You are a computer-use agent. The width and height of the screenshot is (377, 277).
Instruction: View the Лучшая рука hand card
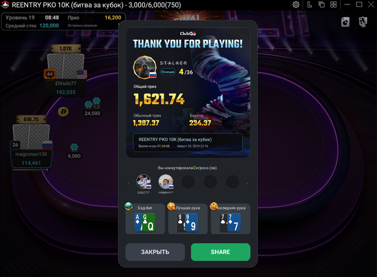point(188,219)
